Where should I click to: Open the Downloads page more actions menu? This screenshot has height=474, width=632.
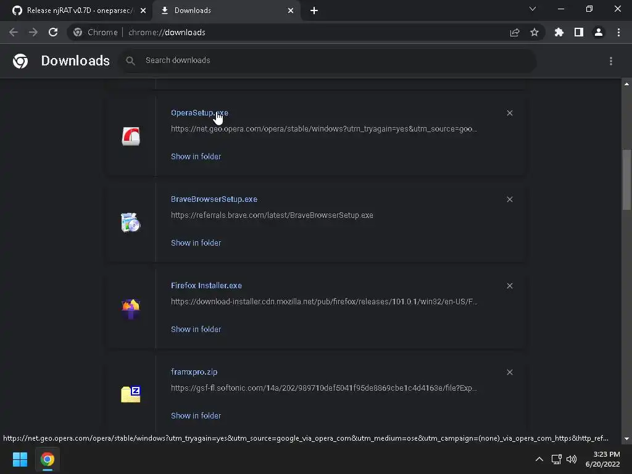point(611,61)
